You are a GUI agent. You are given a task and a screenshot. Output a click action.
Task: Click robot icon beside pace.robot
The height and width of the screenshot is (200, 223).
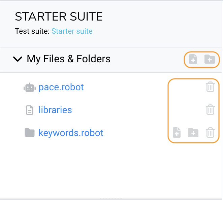point(30,88)
